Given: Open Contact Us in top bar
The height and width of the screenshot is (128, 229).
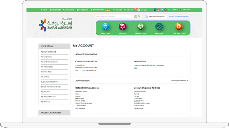Looking at the screenshot, I should pos(69,10).
